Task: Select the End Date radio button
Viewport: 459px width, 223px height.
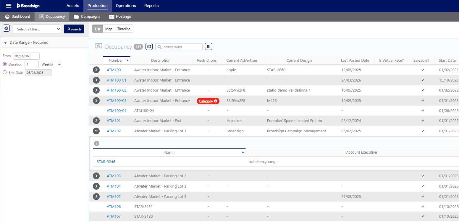Action: (x=4, y=72)
